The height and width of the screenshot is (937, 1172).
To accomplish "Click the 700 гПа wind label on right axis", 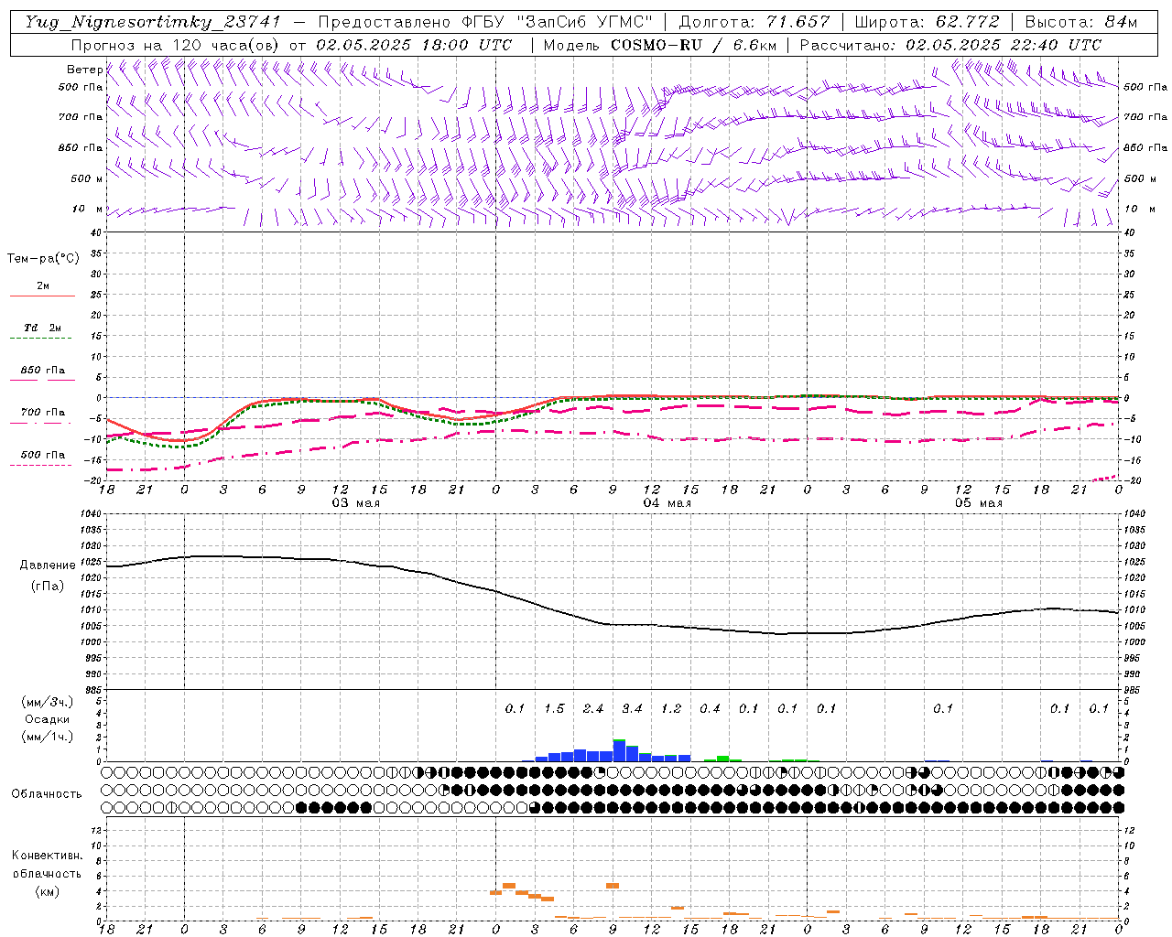I will (1145, 117).
